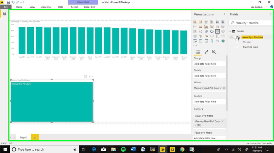
Task: Select the Python visual
Action: pos(217,41)
